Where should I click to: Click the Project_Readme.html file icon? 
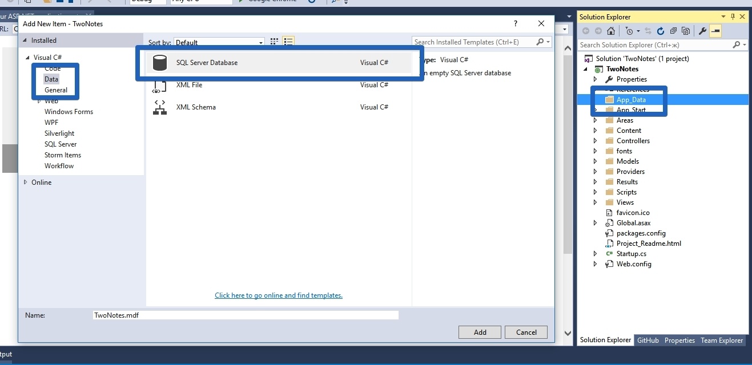[609, 244]
